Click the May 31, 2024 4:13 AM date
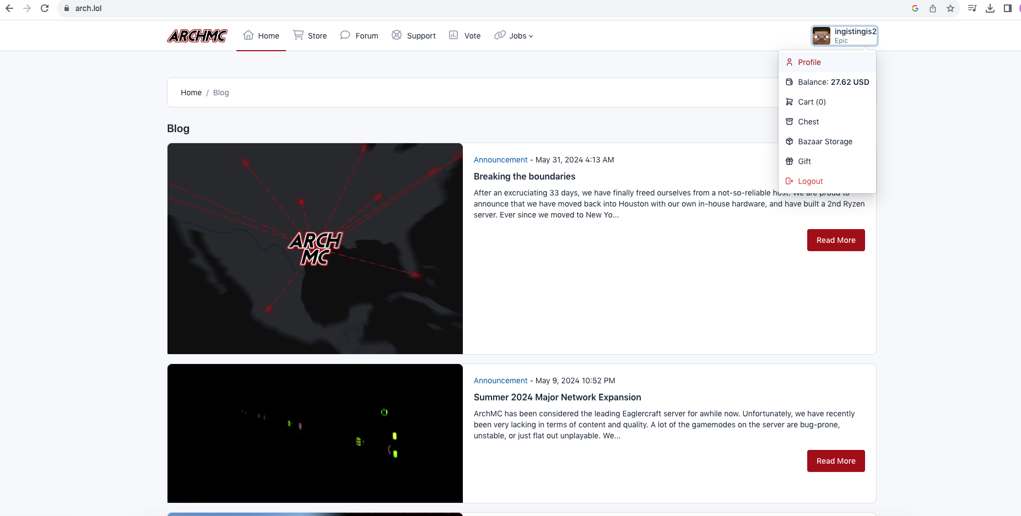 (x=575, y=160)
